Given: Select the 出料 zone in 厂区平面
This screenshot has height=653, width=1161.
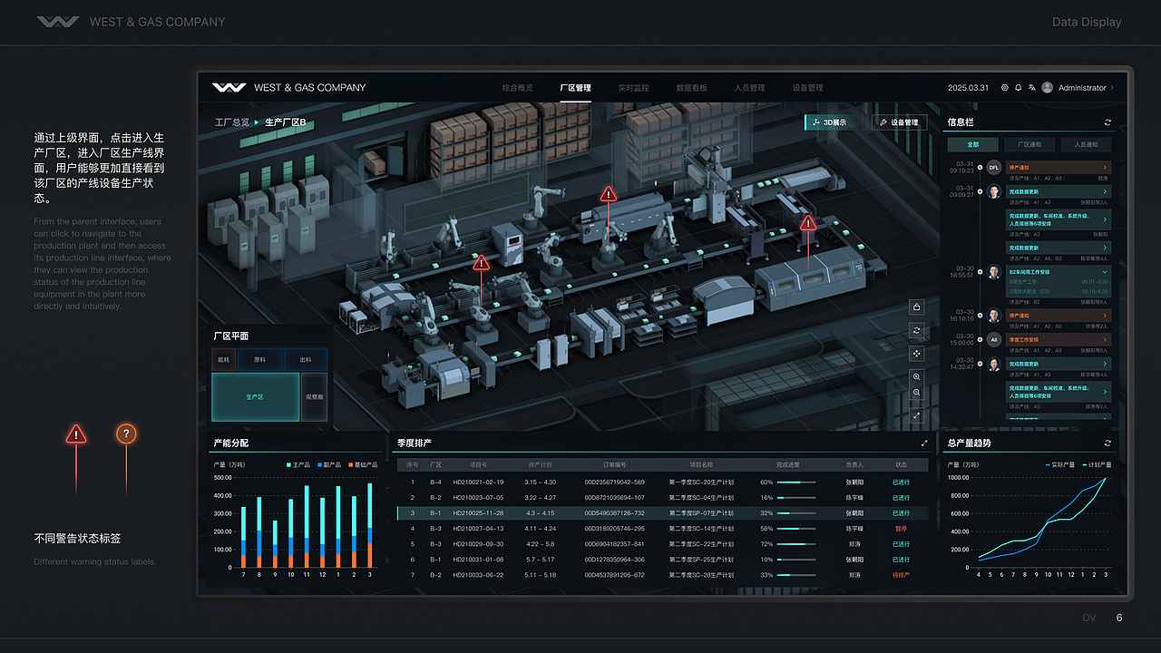Looking at the screenshot, I should (305, 360).
